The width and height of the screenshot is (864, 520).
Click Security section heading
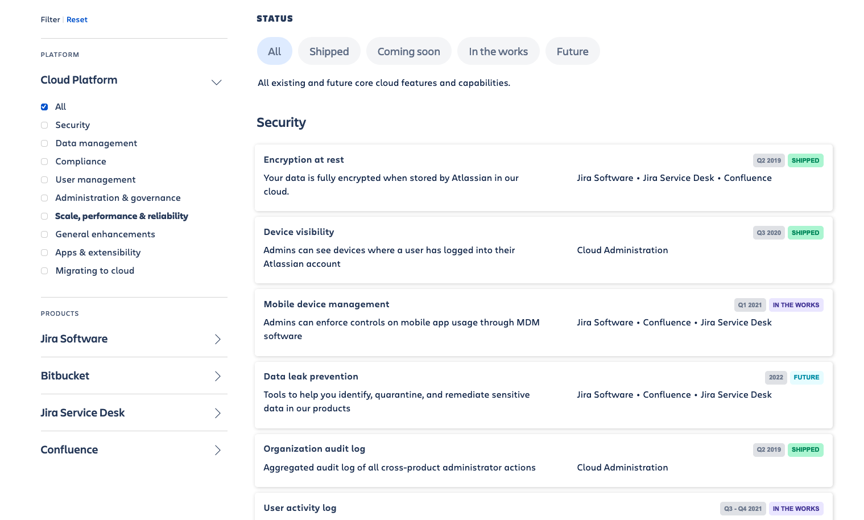[x=281, y=122]
